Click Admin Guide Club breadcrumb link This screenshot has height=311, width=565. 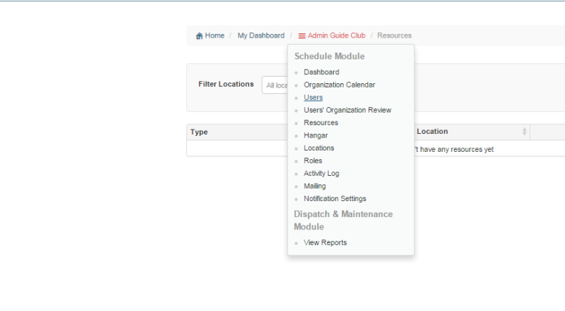coord(336,35)
